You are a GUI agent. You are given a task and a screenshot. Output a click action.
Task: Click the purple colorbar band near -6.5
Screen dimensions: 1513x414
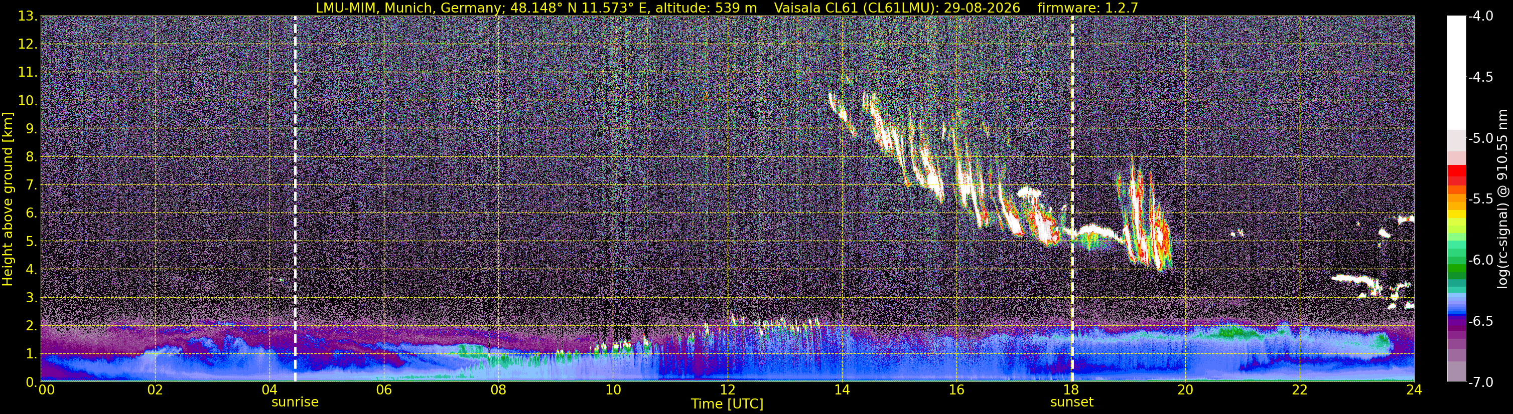click(x=1456, y=323)
